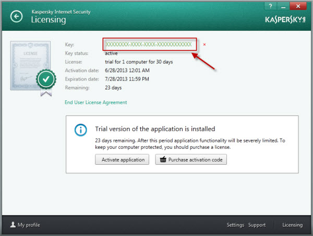Click the Activate application button
The image size is (313, 236).
[x=122, y=160]
